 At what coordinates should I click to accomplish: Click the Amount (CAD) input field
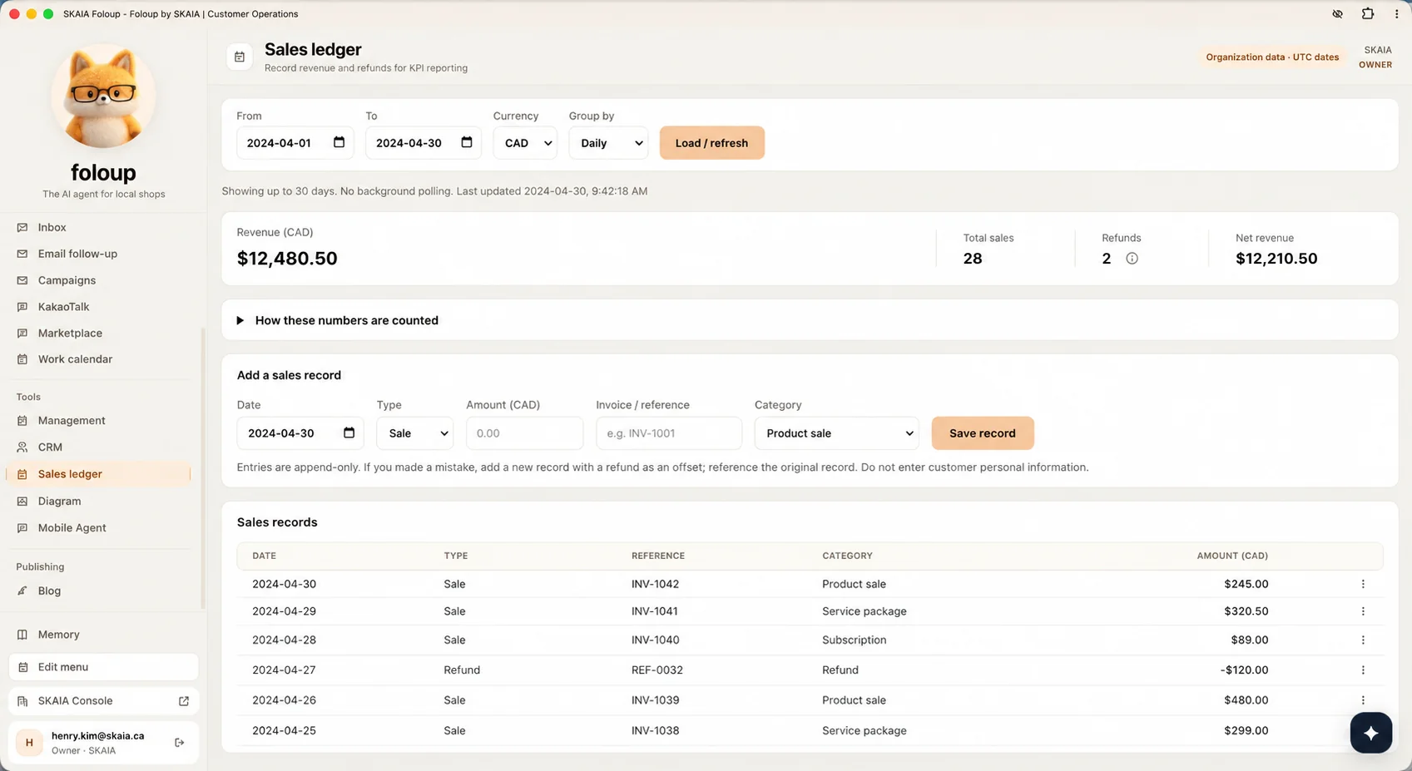[524, 433]
